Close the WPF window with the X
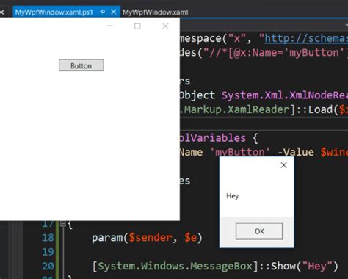348x279 pixels. (x=165, y=26)
